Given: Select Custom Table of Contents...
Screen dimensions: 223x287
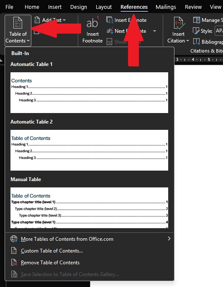Looking at the screenshot, I should pyautogui.click(x=90, y=251).
